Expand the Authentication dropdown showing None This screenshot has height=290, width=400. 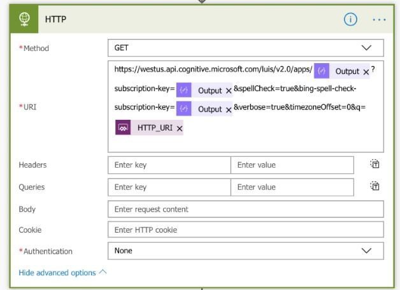click(x=246, y=250)
